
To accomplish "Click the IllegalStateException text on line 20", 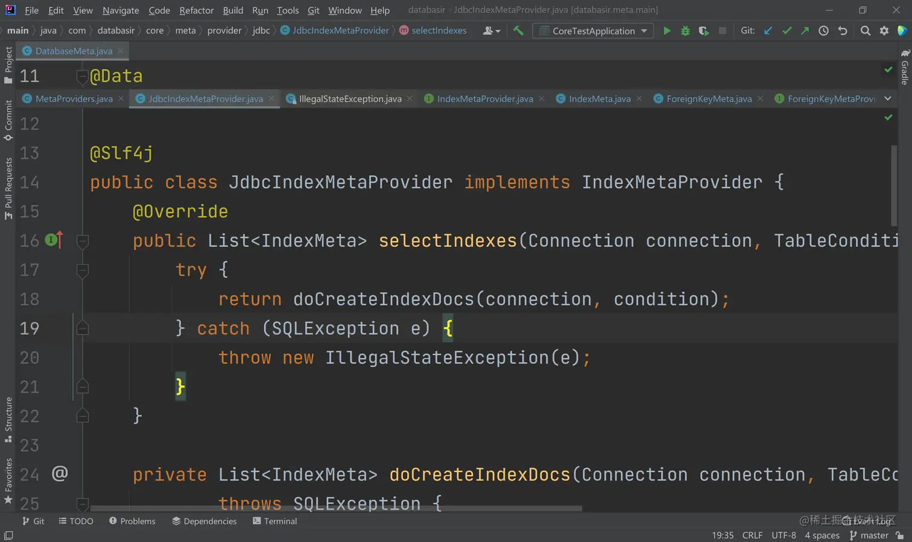I will (x=437, y=358).
